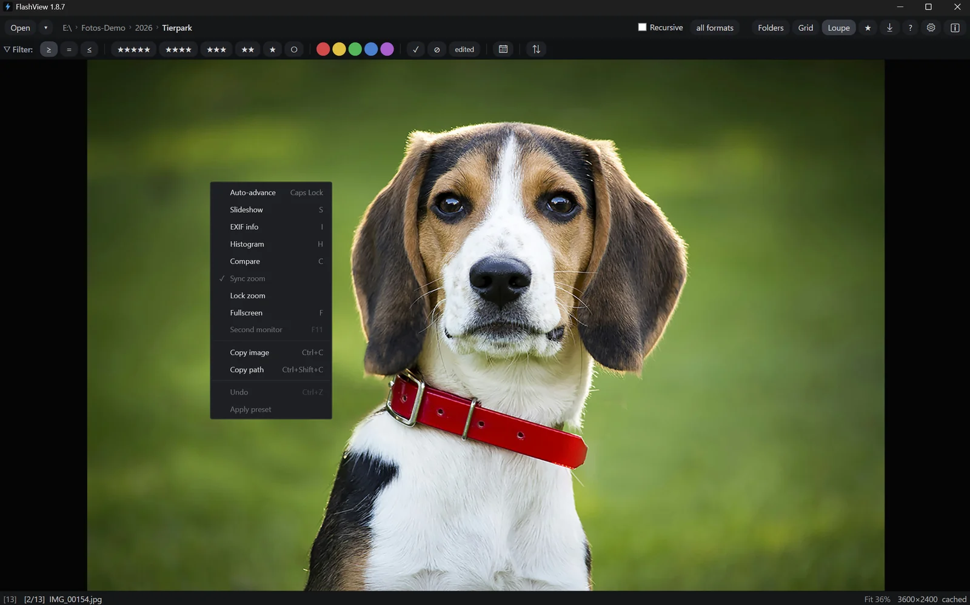Image resolution: width=970 pixels, height=605 pixels.
Task: Choose Auto-advance from context menu
Action: point(271,193)
